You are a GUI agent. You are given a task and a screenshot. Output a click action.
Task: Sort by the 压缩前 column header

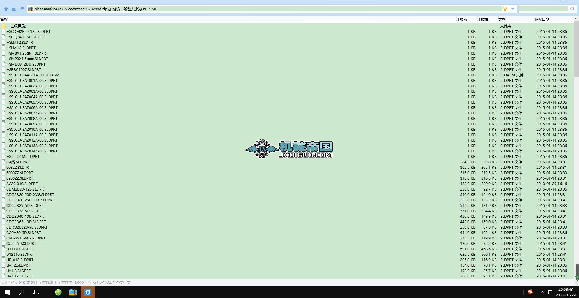pyautogui.click(x=462, y=19)
